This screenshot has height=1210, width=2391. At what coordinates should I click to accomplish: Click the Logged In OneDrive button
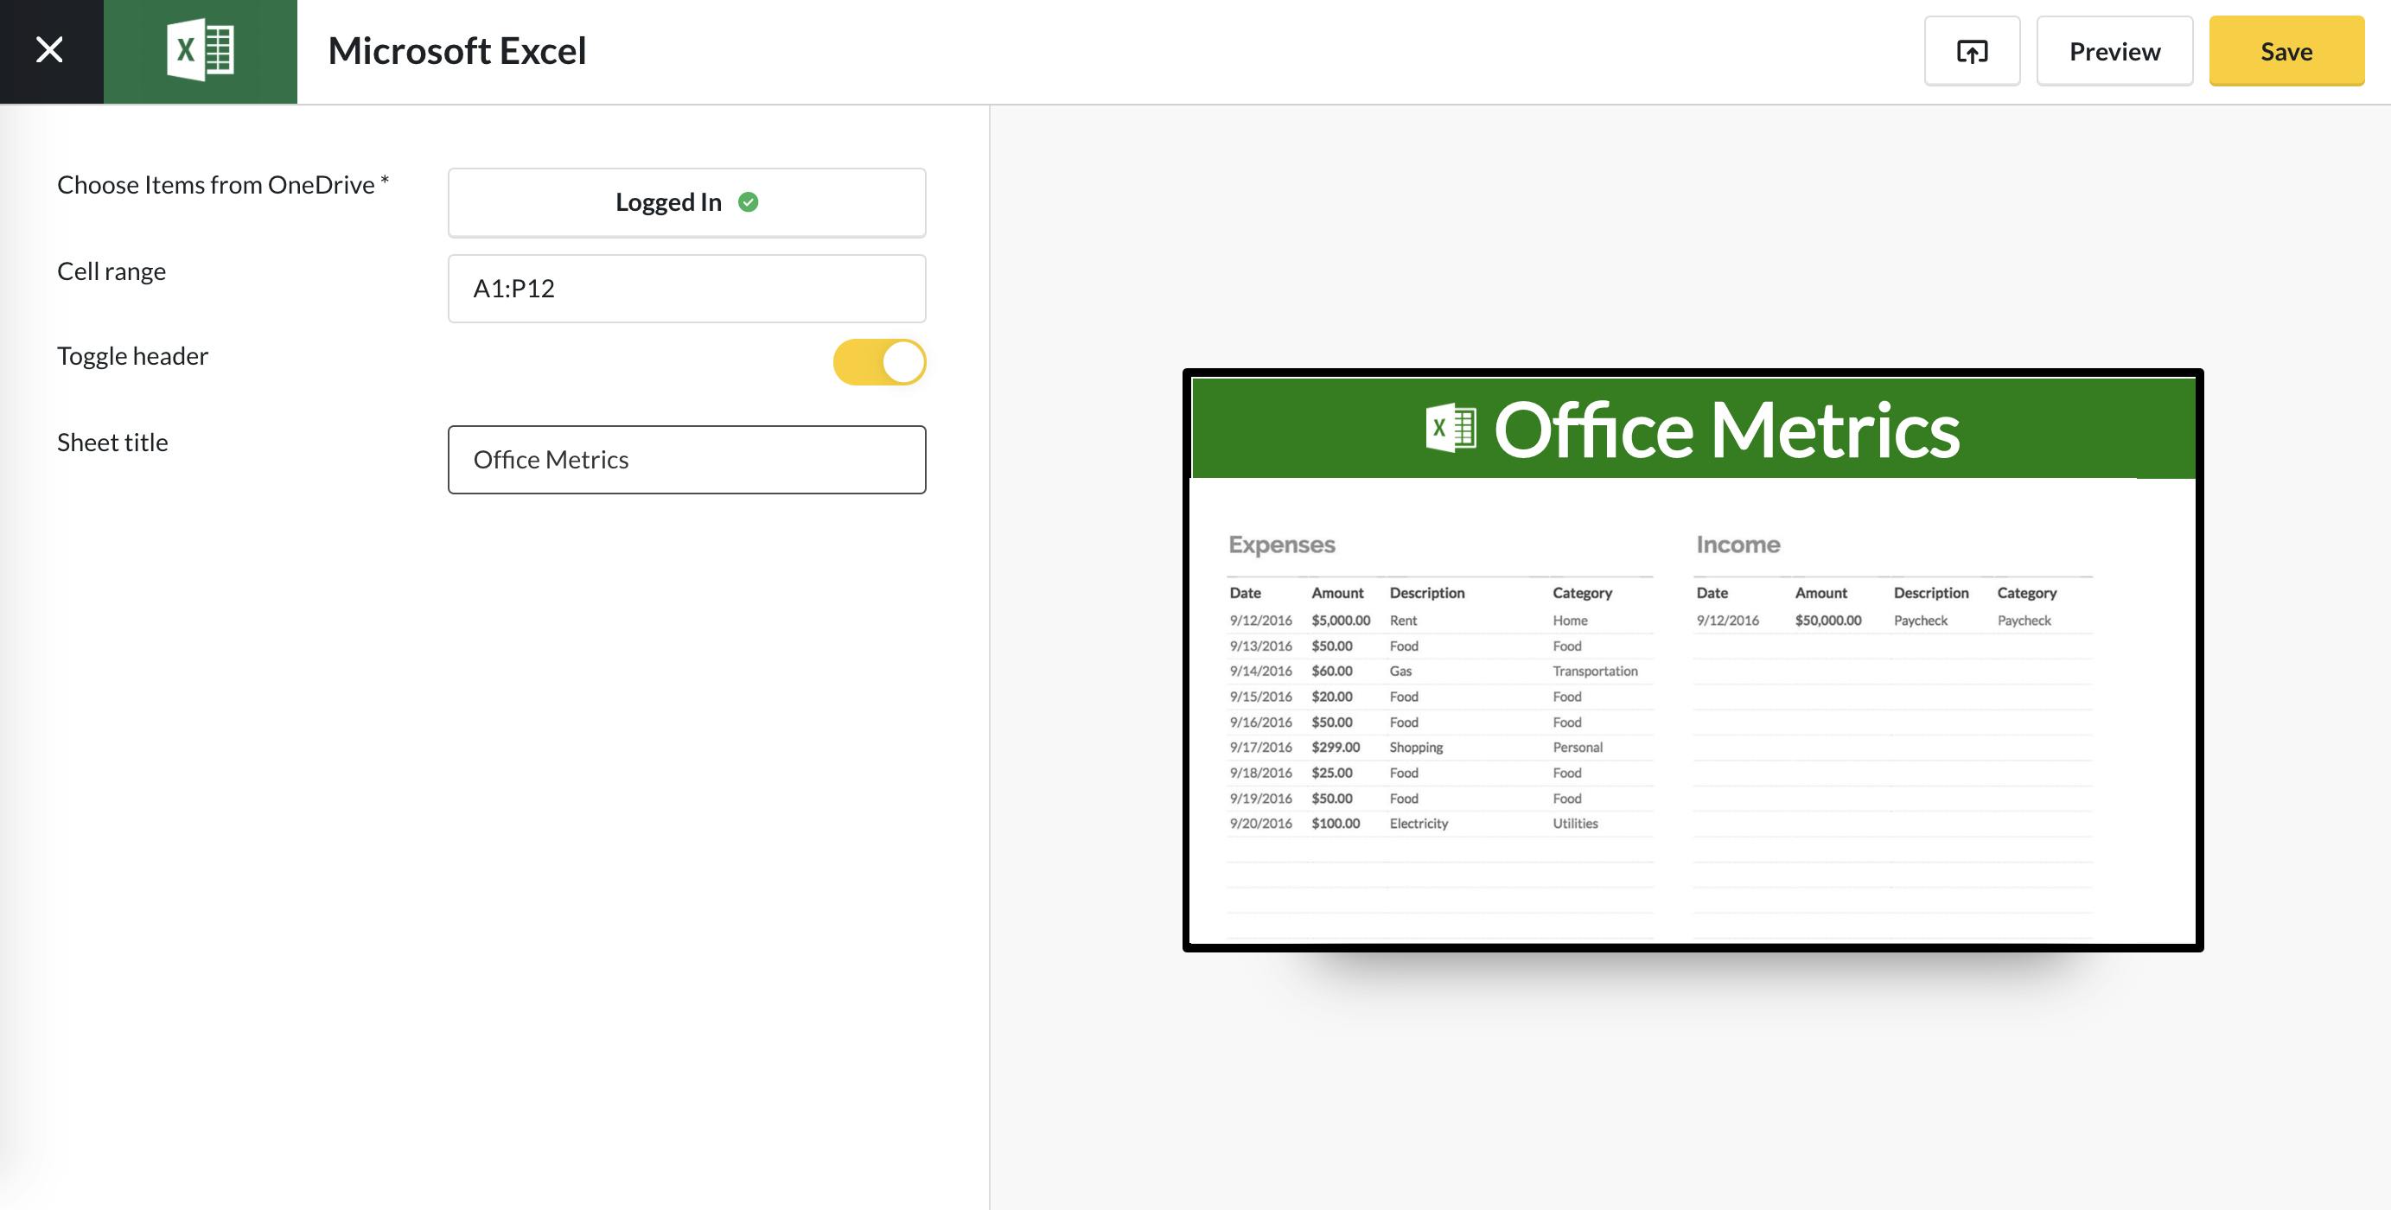[686, 202]
